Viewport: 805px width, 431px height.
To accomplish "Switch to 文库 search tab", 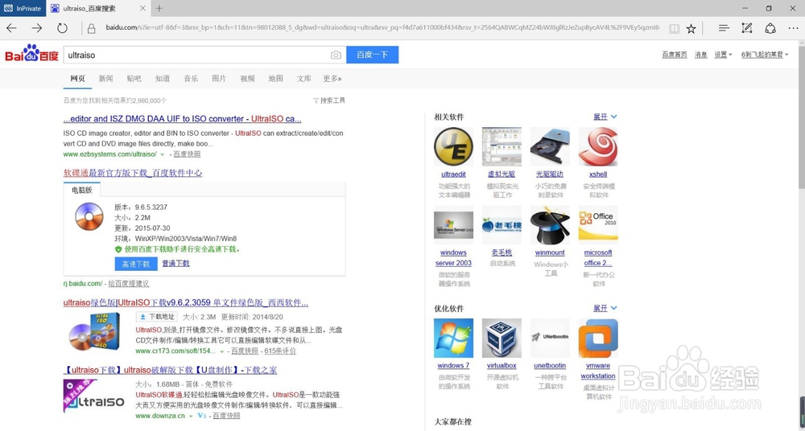I will click(x=304, y=79).
